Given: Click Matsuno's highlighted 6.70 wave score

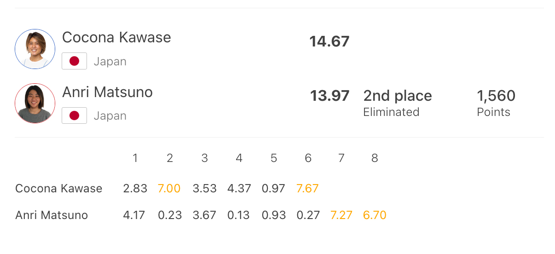Looking at the screenshot, I should (x=375, y=215).
